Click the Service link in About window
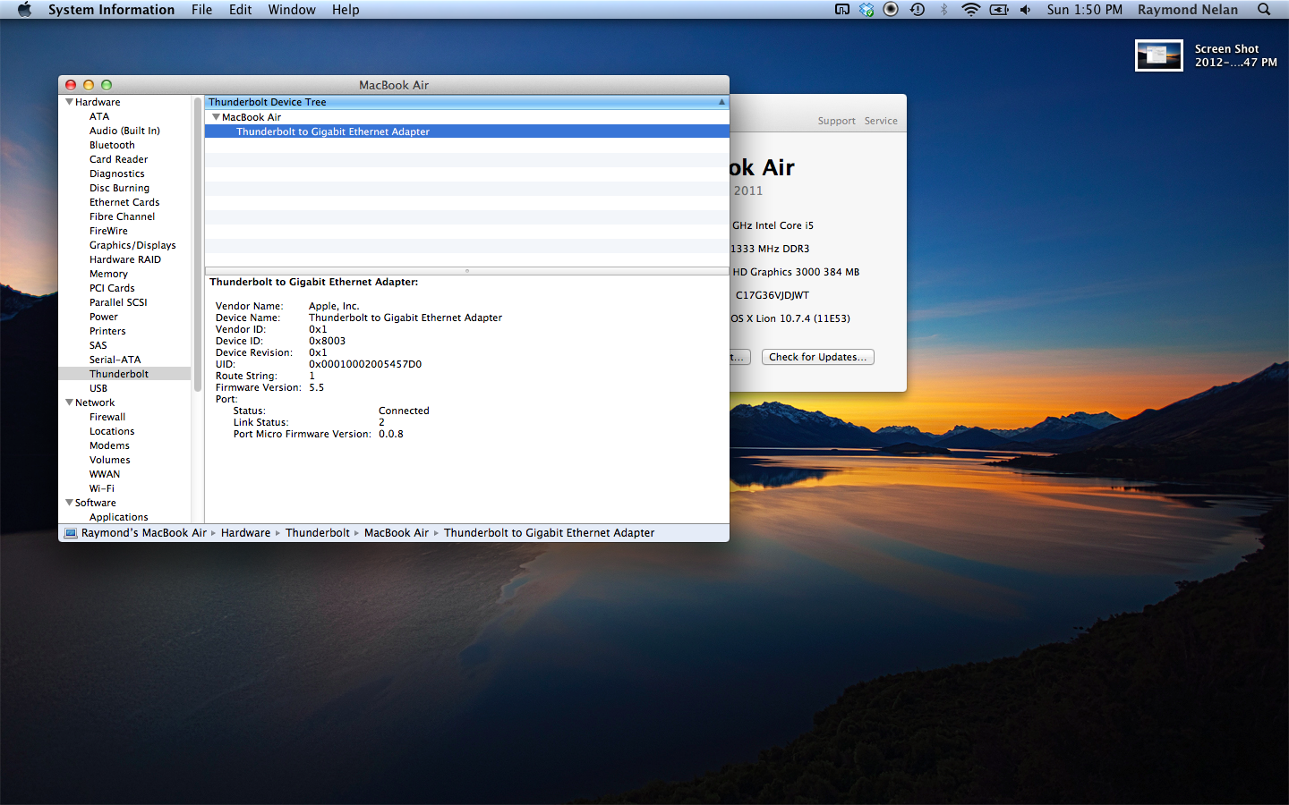The height and width of the screenshot is (805, 1289). [x=881, y=121]
